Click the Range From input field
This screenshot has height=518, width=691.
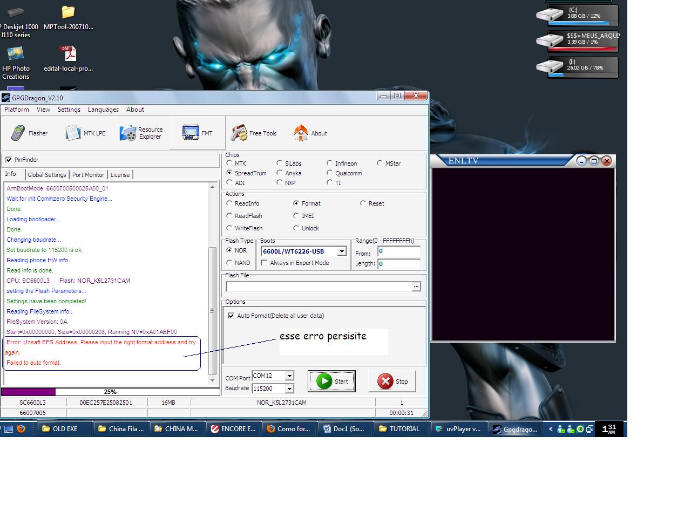(399, 251)
